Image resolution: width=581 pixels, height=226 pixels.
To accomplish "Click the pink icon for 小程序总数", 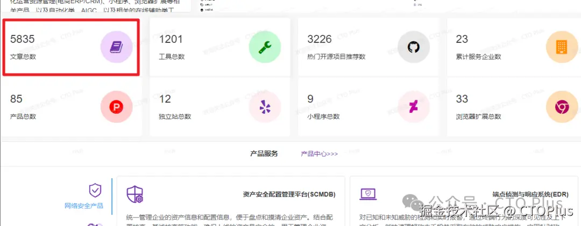I will 414,107.
